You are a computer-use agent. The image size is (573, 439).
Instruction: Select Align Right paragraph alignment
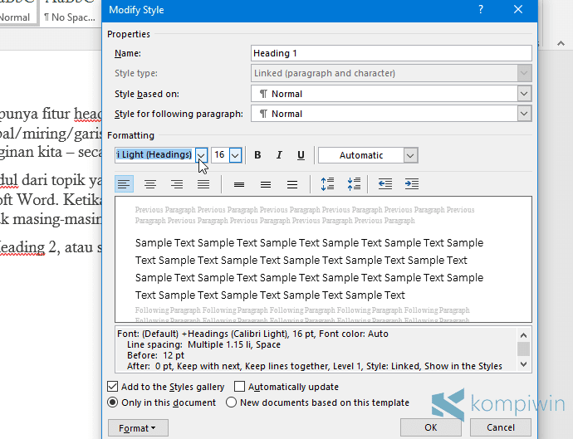177,183
